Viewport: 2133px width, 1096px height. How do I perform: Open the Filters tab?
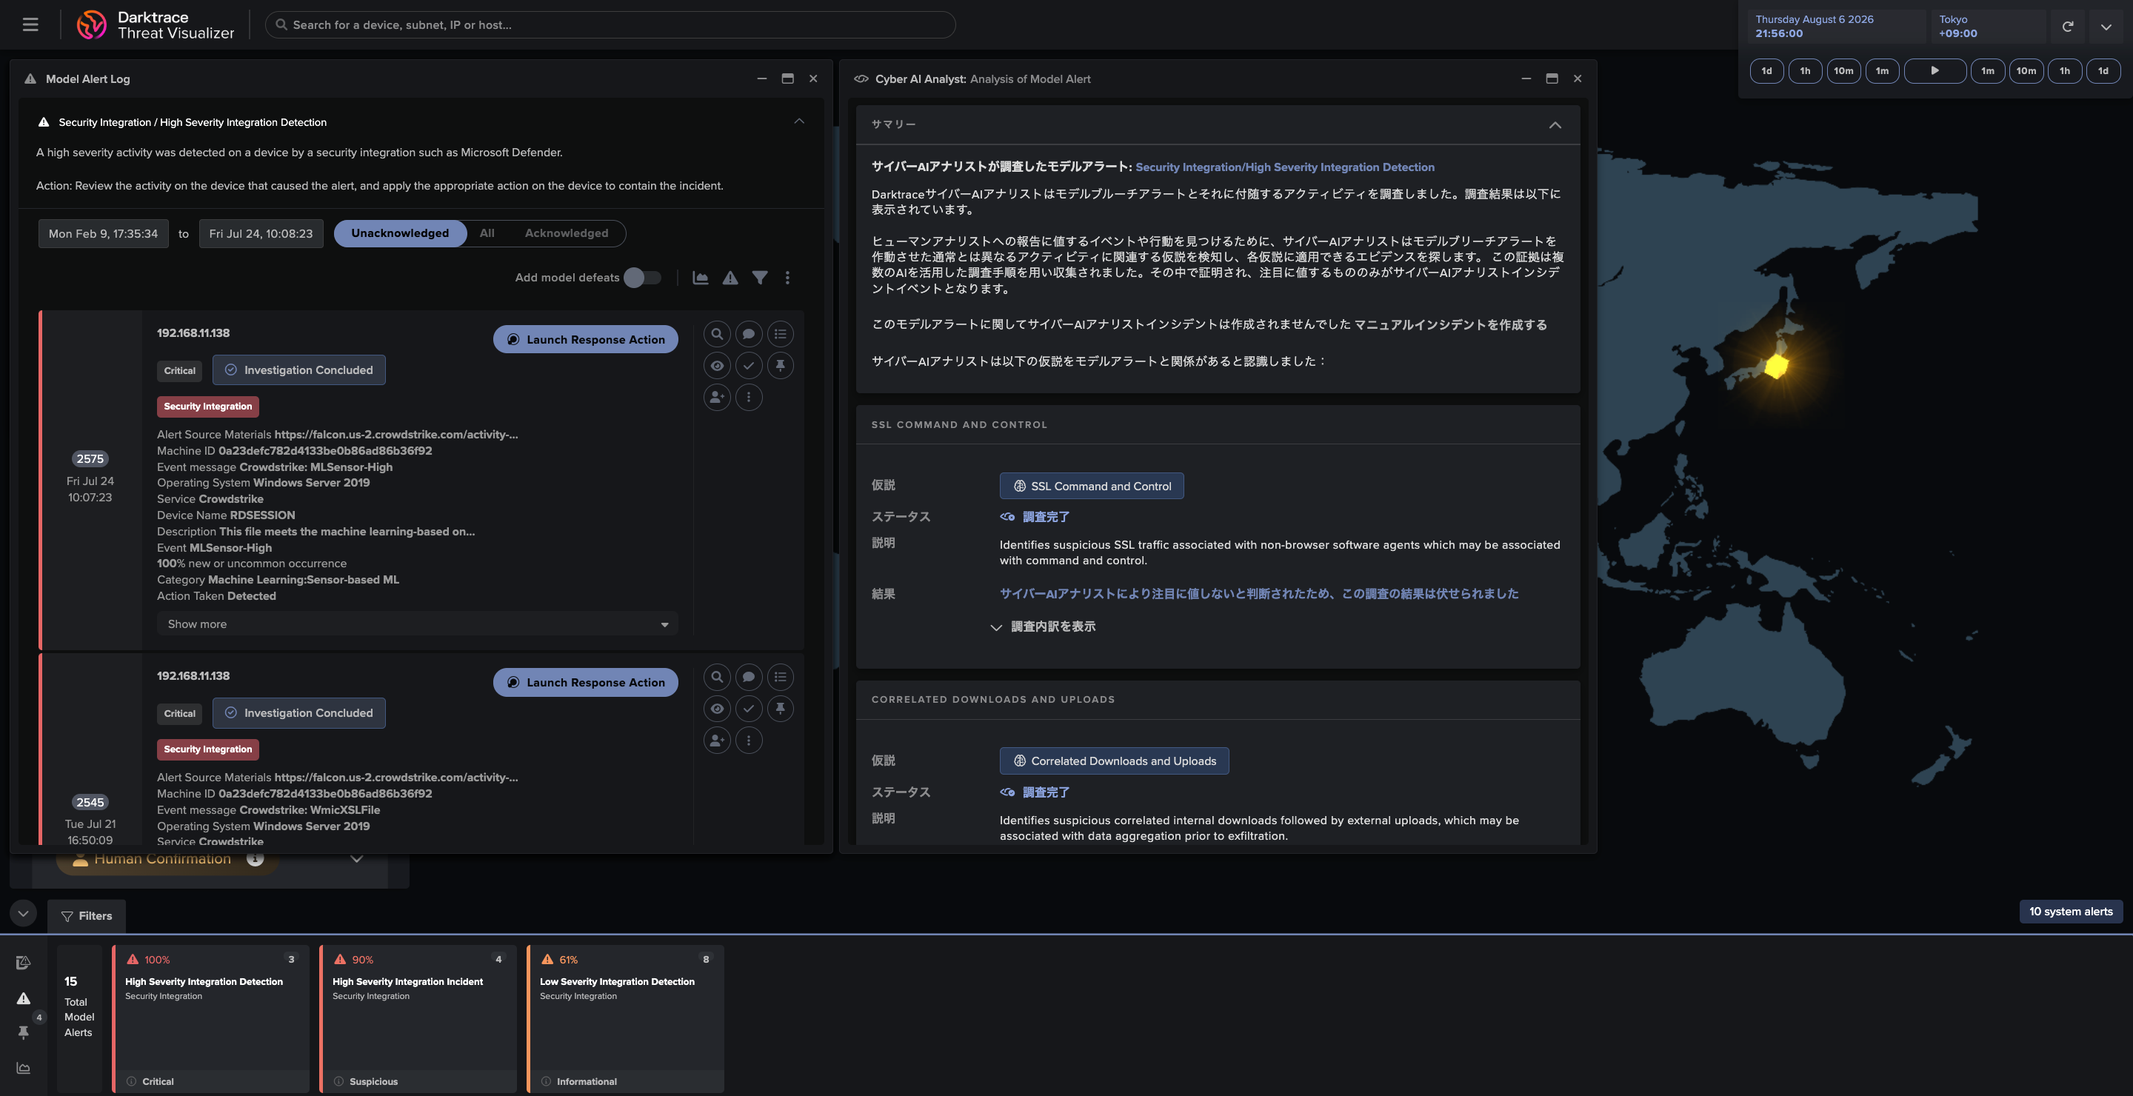(x=86, y=915)
